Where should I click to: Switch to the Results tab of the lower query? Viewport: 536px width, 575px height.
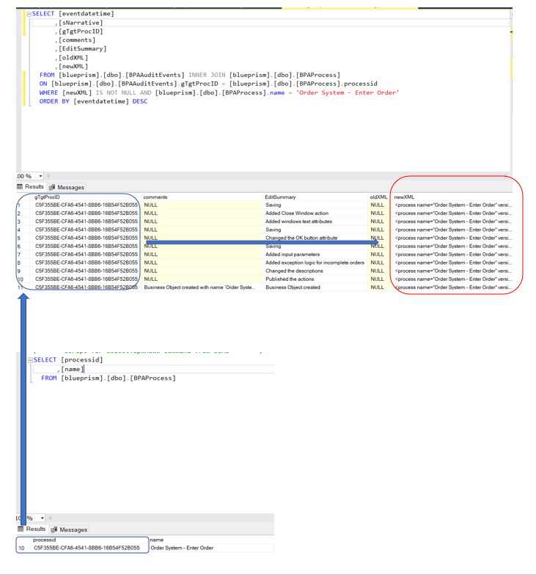tap(32, 529)
